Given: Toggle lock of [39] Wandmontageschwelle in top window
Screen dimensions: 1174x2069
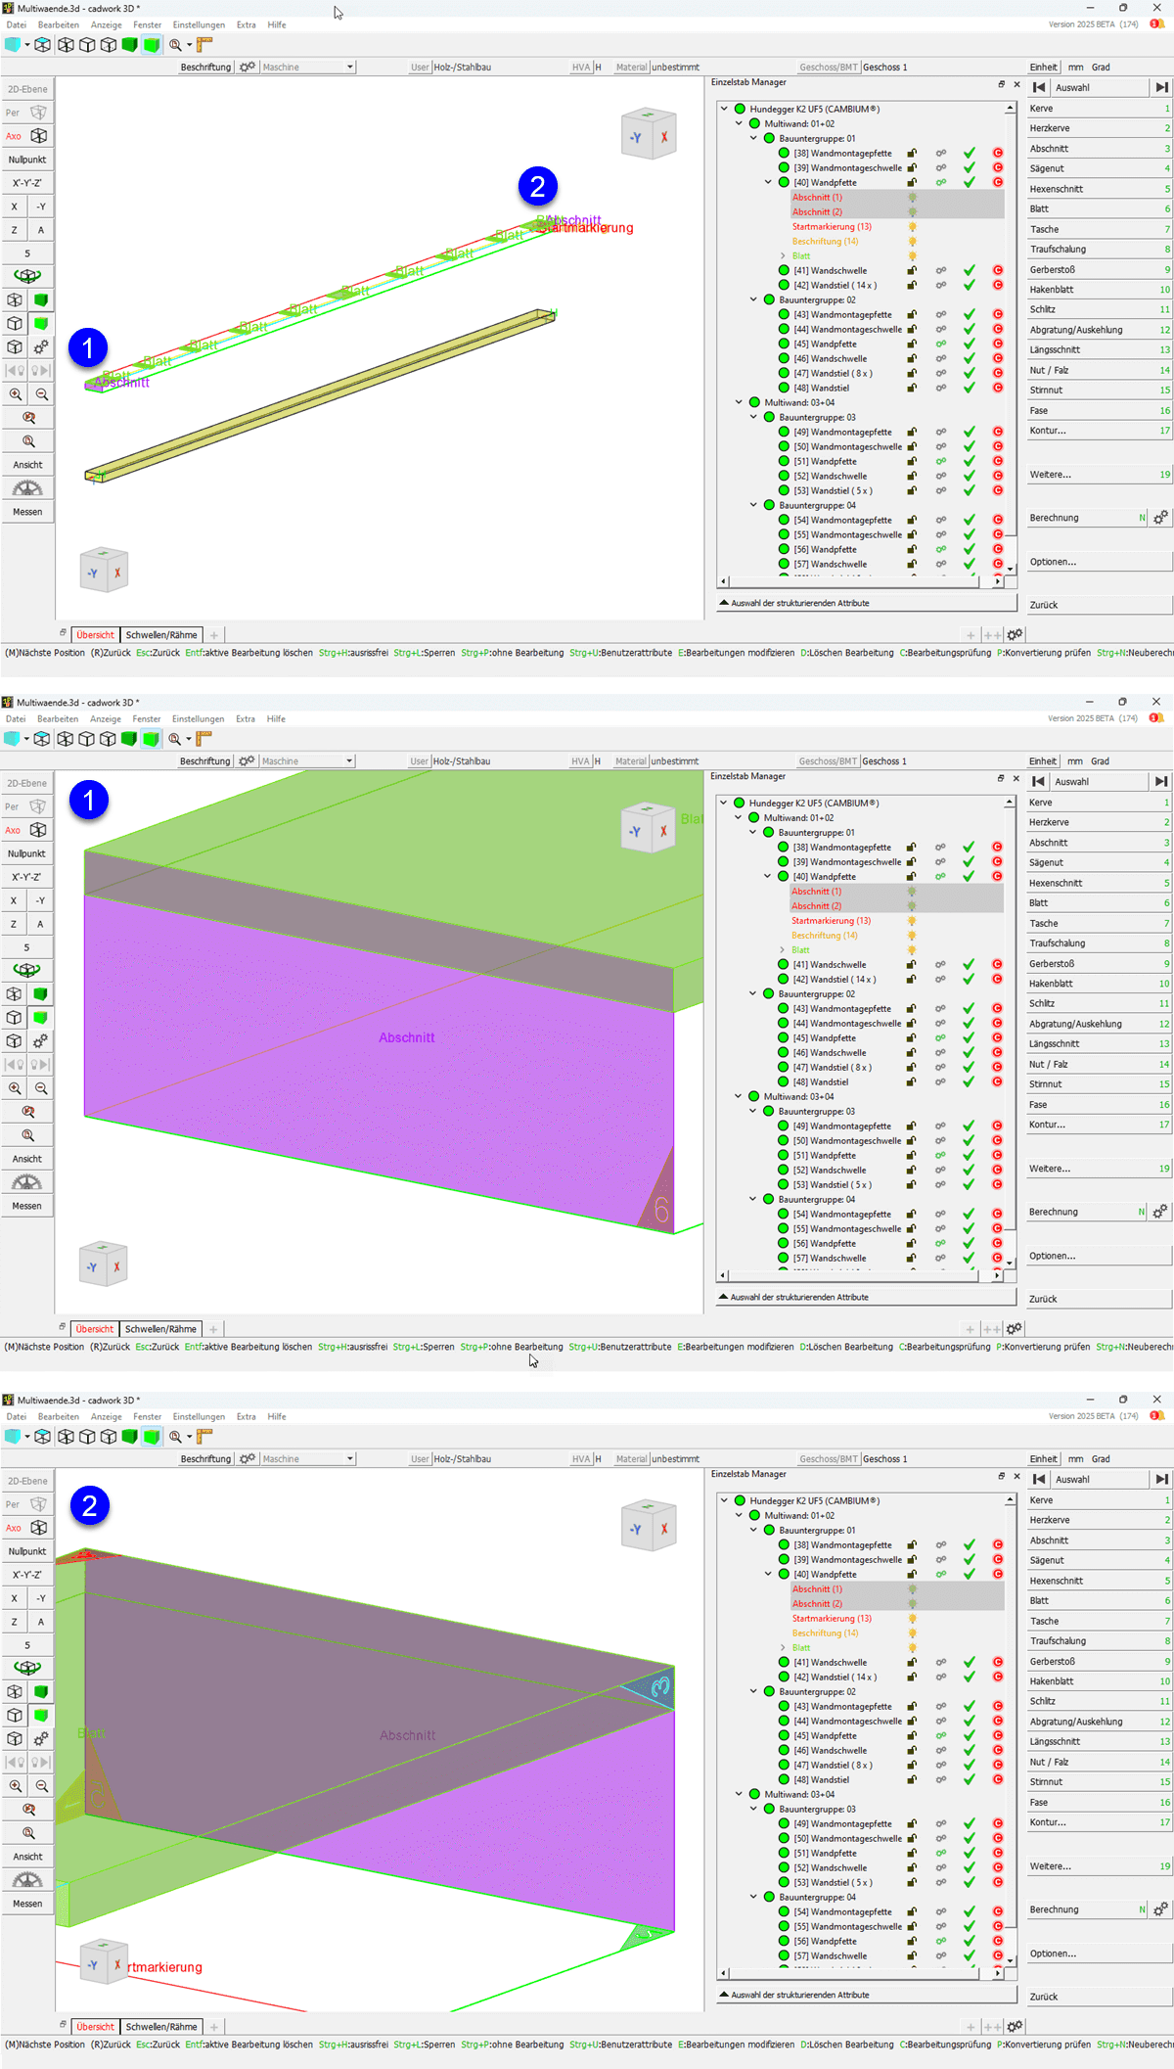Looking at the screenshot, I should (912, 168).
